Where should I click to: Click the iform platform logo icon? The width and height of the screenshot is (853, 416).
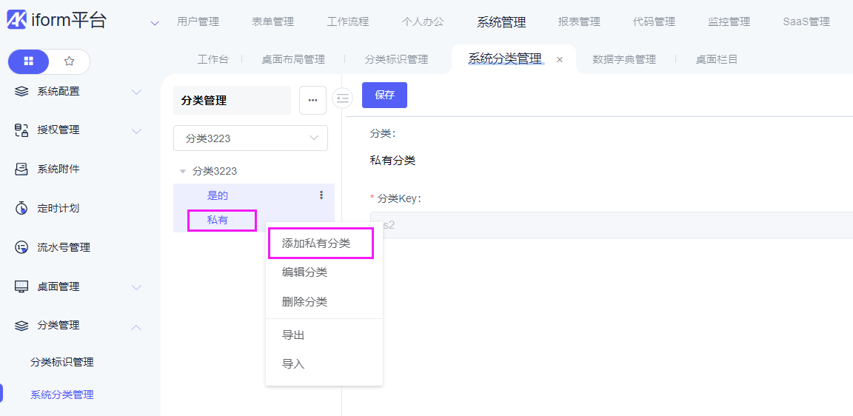pos(17,21)
